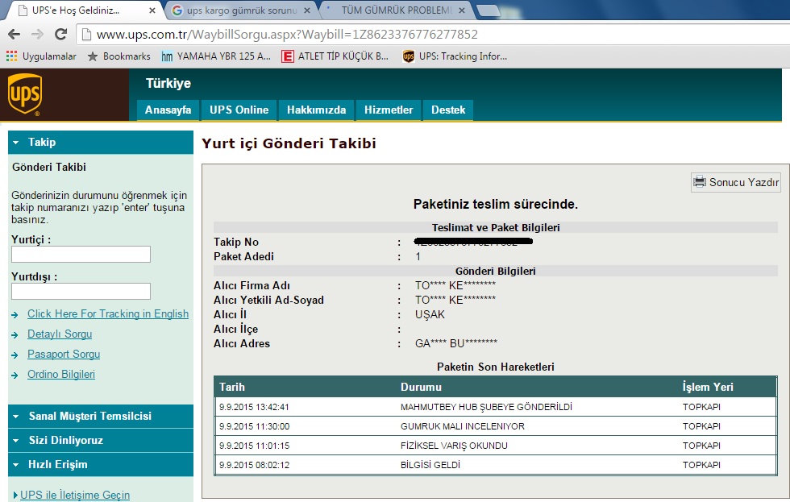This screenshot has height=502, width=790.
Task: Open ATLET TİP KÜÇÜK bookmark
Action: point(335,56)
